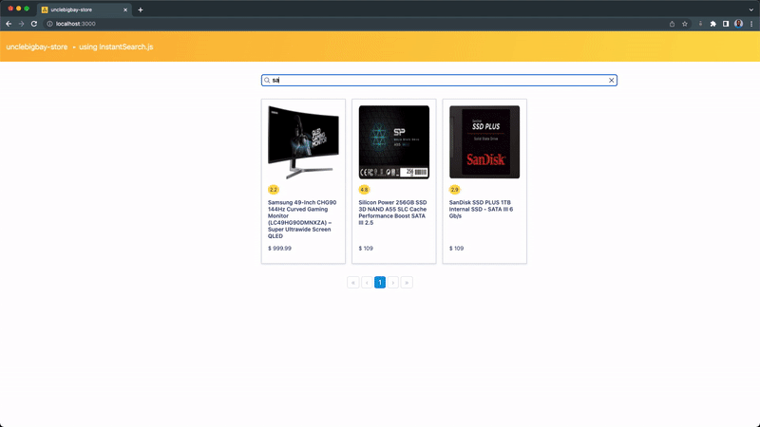The height and width of the screenshot is (427, 760).
Task: Click the $ 109 price on SanDisk card
Action: pyautogui.click(x=457, y=249)
